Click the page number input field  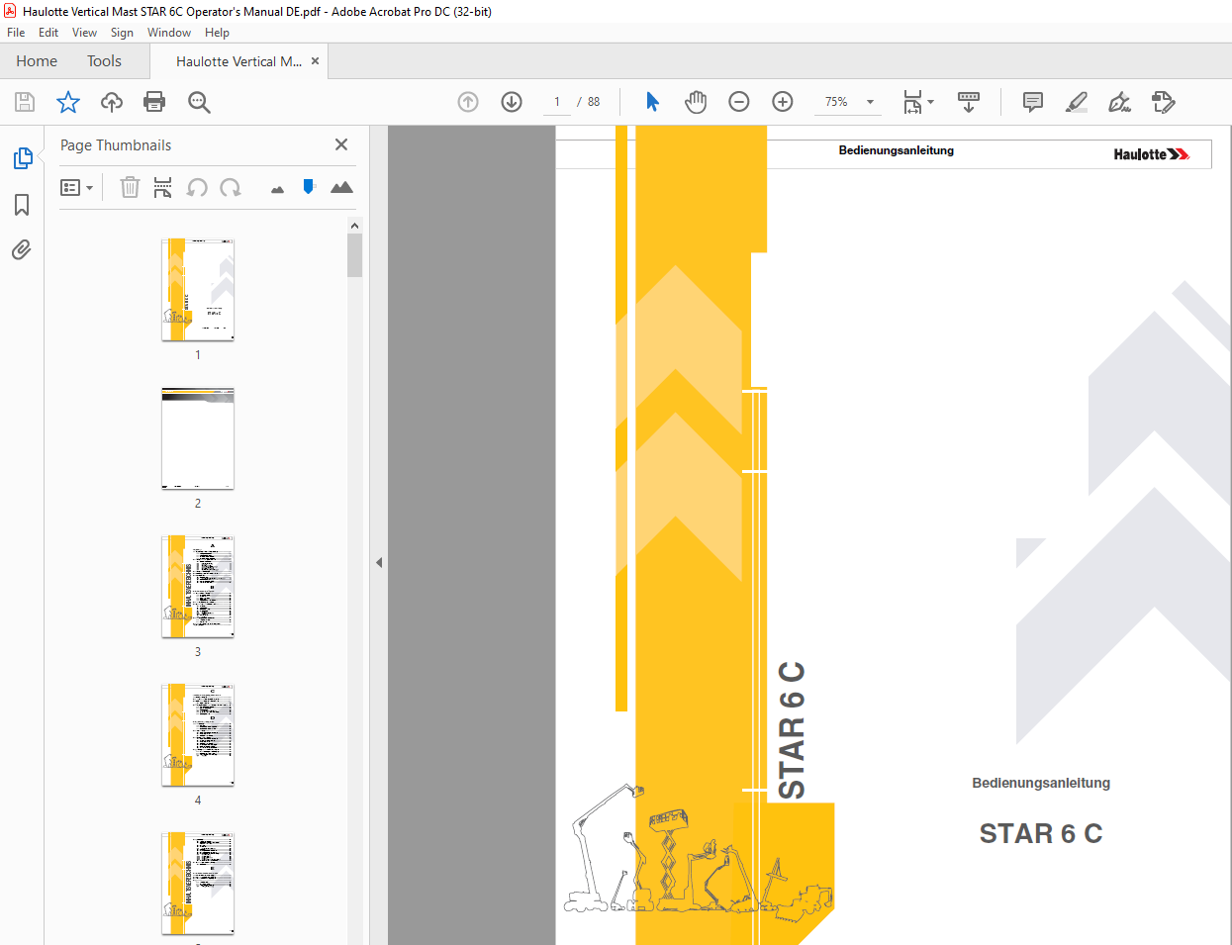557,102
